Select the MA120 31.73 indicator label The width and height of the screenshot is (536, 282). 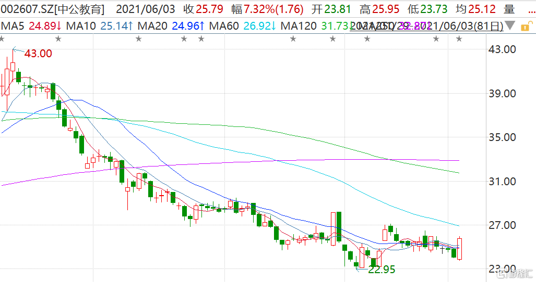317,26
